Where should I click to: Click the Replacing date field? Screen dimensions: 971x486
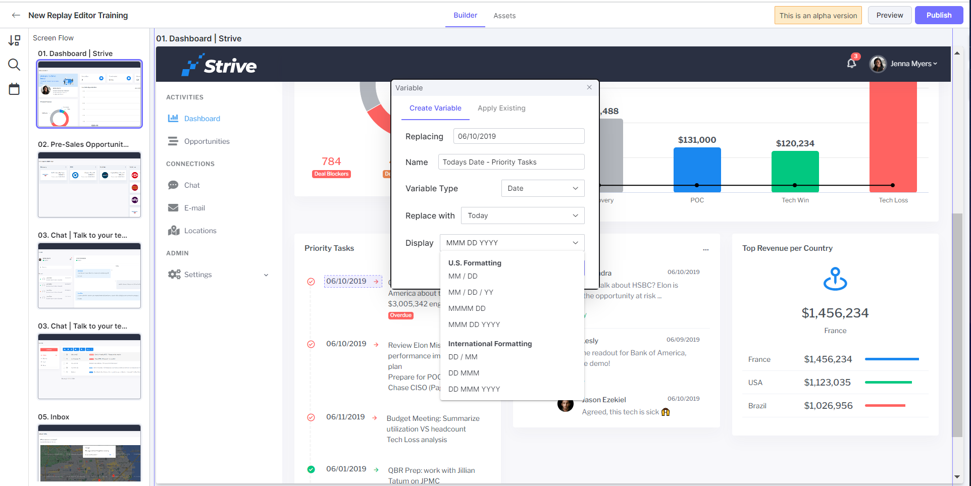pos(519,136)
